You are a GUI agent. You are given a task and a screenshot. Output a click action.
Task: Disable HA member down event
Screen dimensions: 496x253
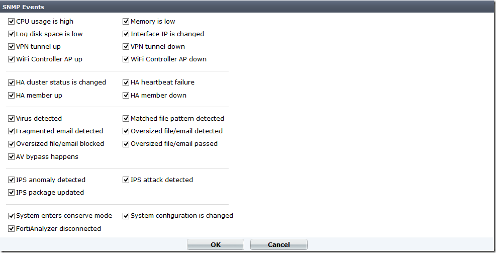126,96
